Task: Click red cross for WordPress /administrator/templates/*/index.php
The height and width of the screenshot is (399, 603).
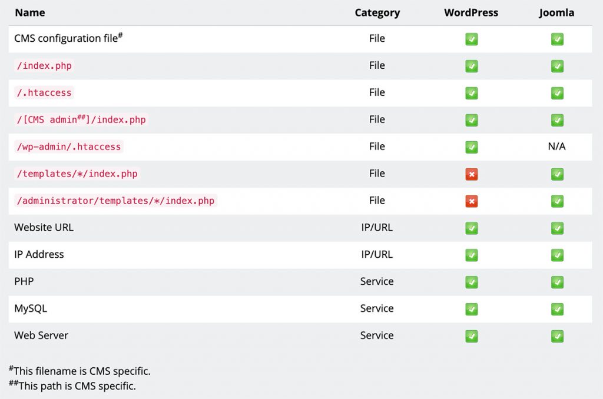Action: 472,201
